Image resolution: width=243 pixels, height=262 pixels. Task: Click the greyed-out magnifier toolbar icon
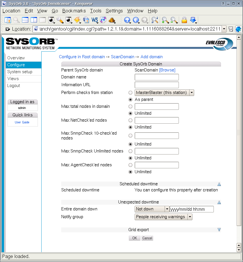pyautogui.click(x=16, y=20)
